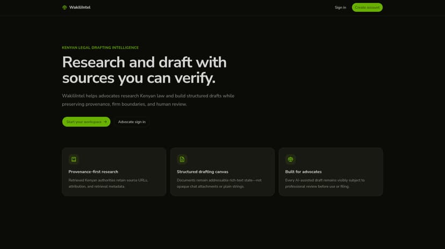
Task: Click the book icon for Provenance-first research
Action: (x=74, y=160)
